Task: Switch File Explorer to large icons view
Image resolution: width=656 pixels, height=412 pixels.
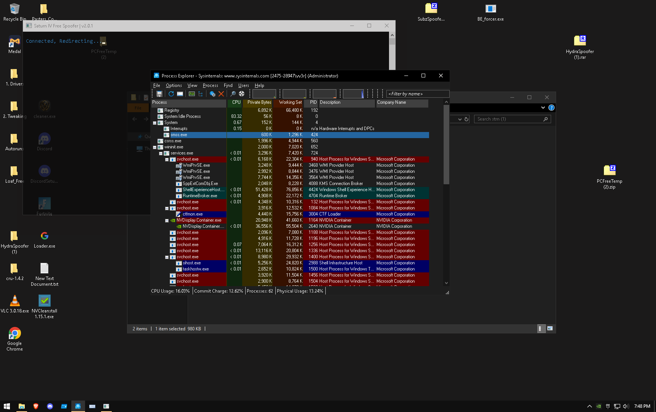Action: pyautogui.click(x=550, y=328)
